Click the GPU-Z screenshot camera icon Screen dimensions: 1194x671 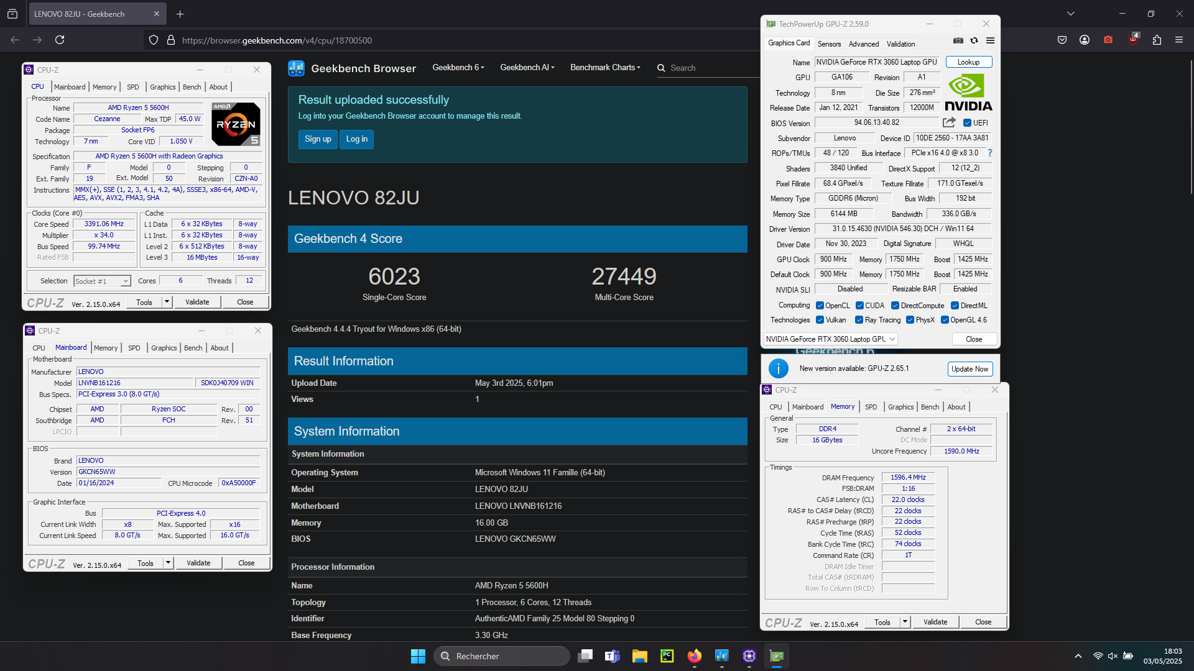coord(958,40)
